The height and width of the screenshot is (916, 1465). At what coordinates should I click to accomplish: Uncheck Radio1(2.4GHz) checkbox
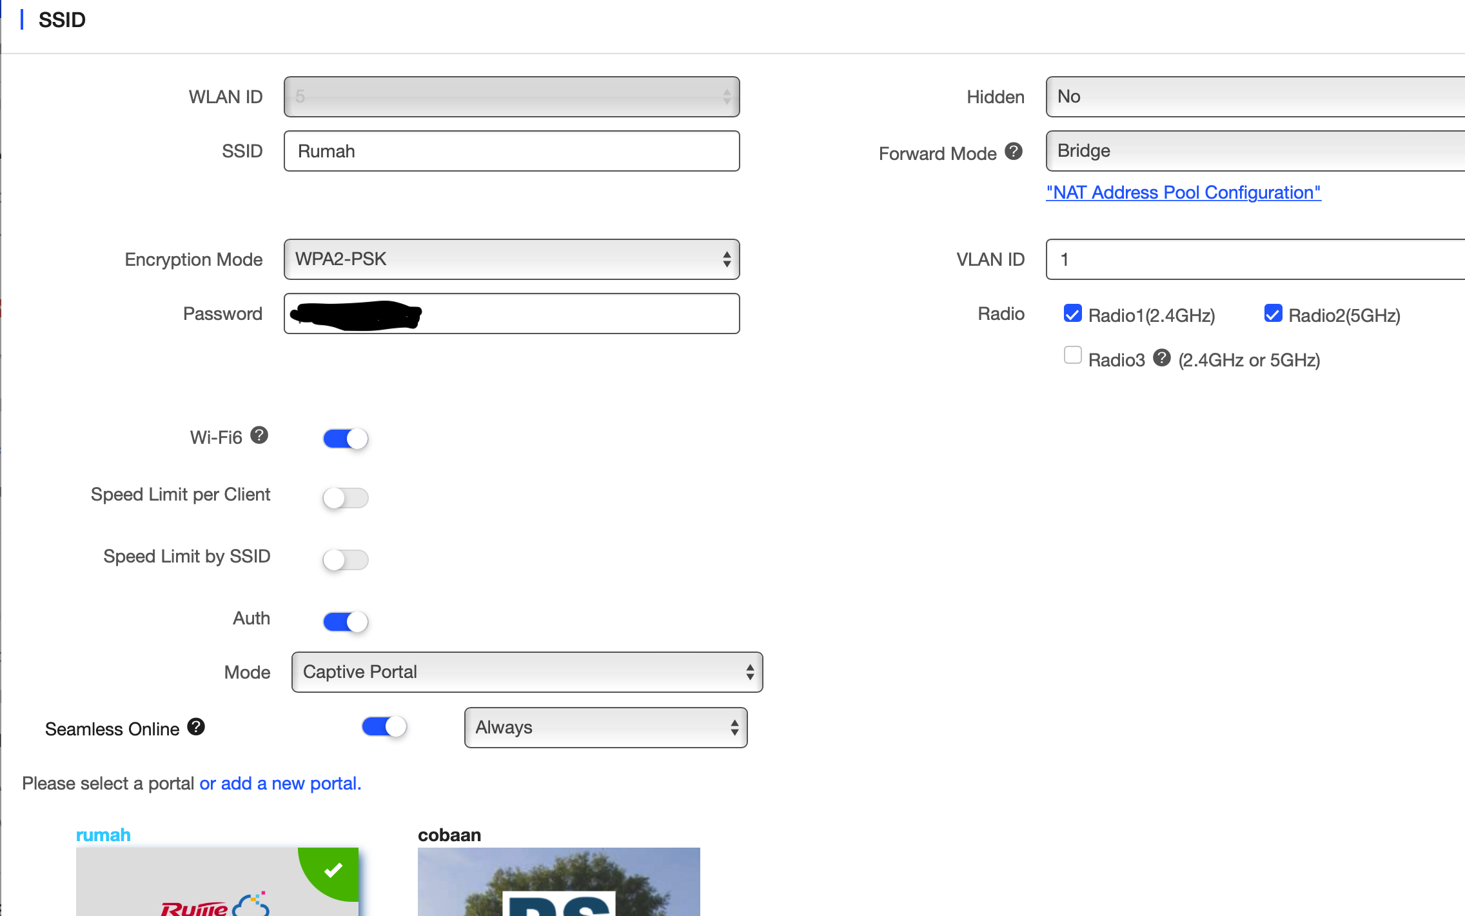click(x=1072, y=314)
